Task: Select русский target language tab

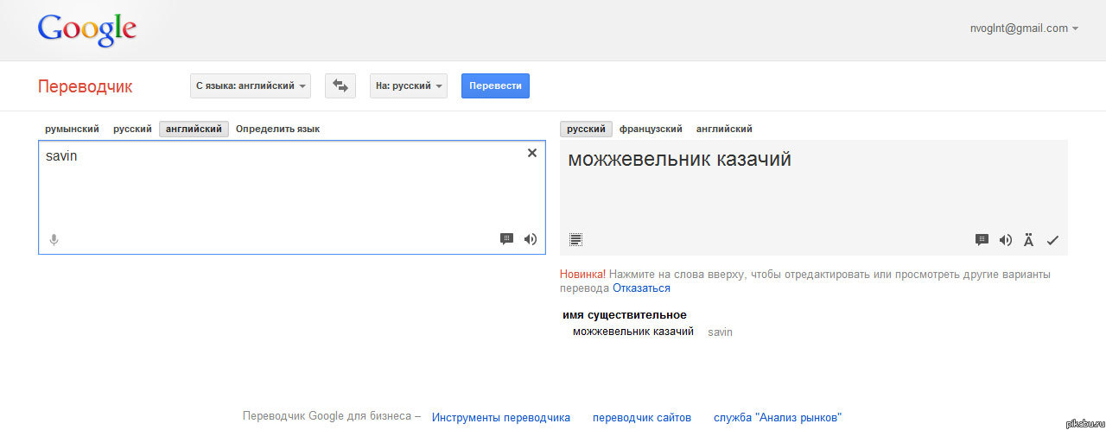Action: point(586,129)
